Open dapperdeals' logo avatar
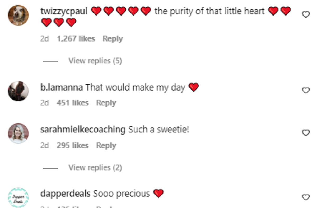This screenshot has height=208, width=317. click(x=18, y=197)
